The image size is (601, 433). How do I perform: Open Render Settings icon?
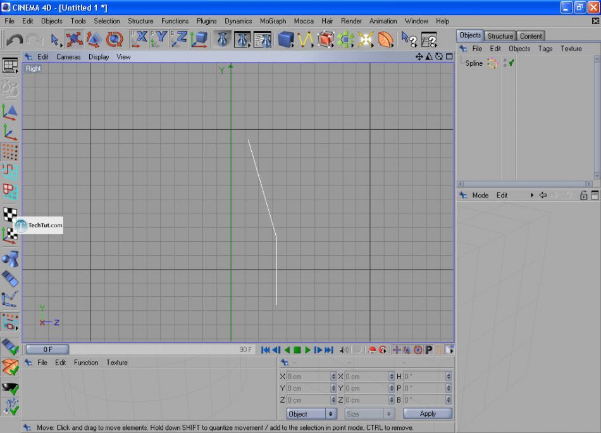[x=263, y=39]
